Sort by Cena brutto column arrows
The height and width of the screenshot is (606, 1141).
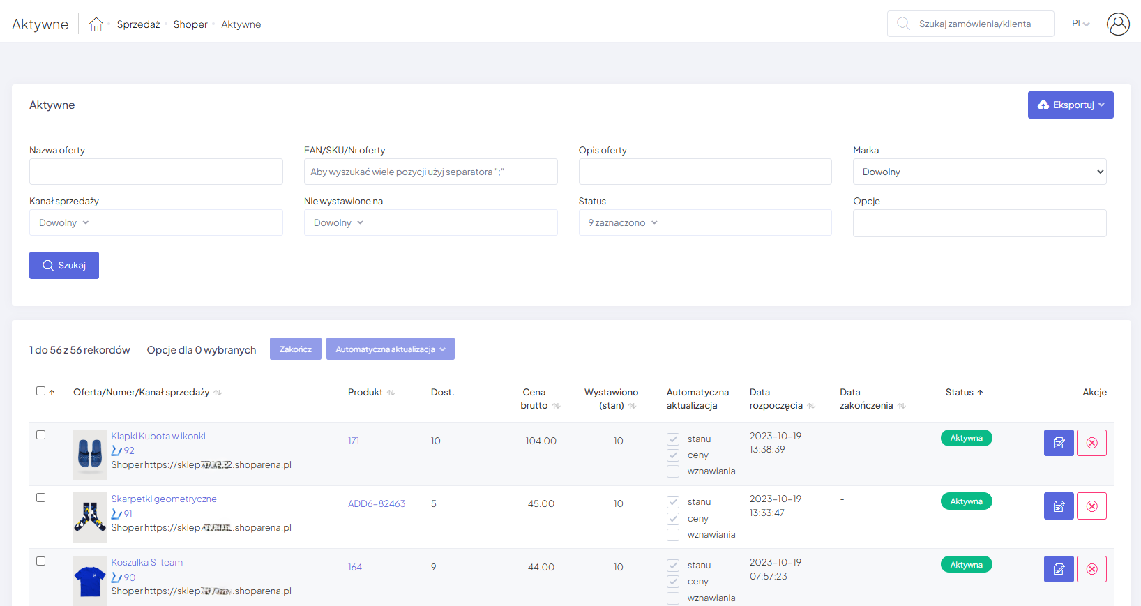coord(556,406)
